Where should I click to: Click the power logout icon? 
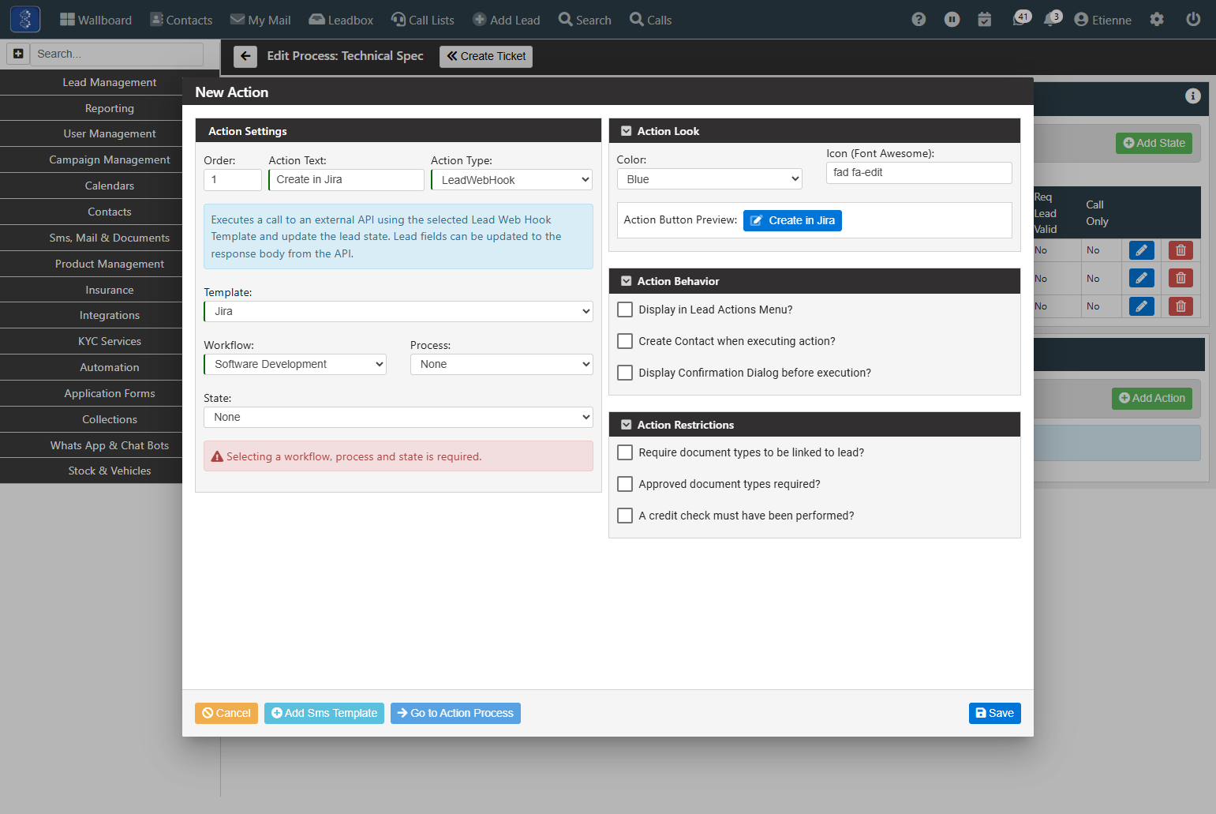[x=1193, y=20]
